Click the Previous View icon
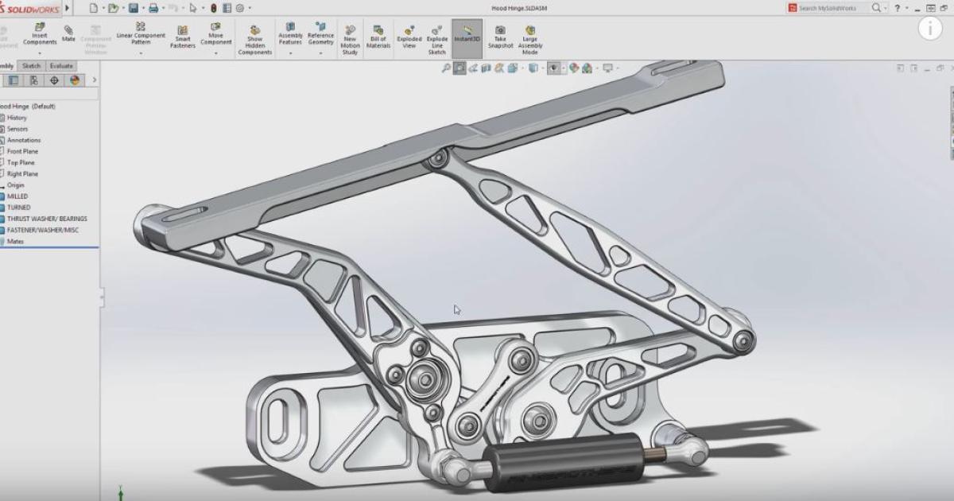954x501 pixels. point(473,68)
